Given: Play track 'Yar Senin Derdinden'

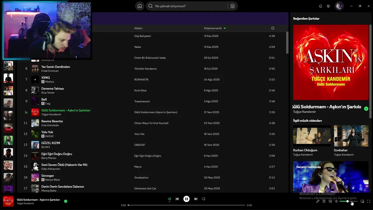Looking at the screenshot, I should pyautogui.click(x=56, y=67).
